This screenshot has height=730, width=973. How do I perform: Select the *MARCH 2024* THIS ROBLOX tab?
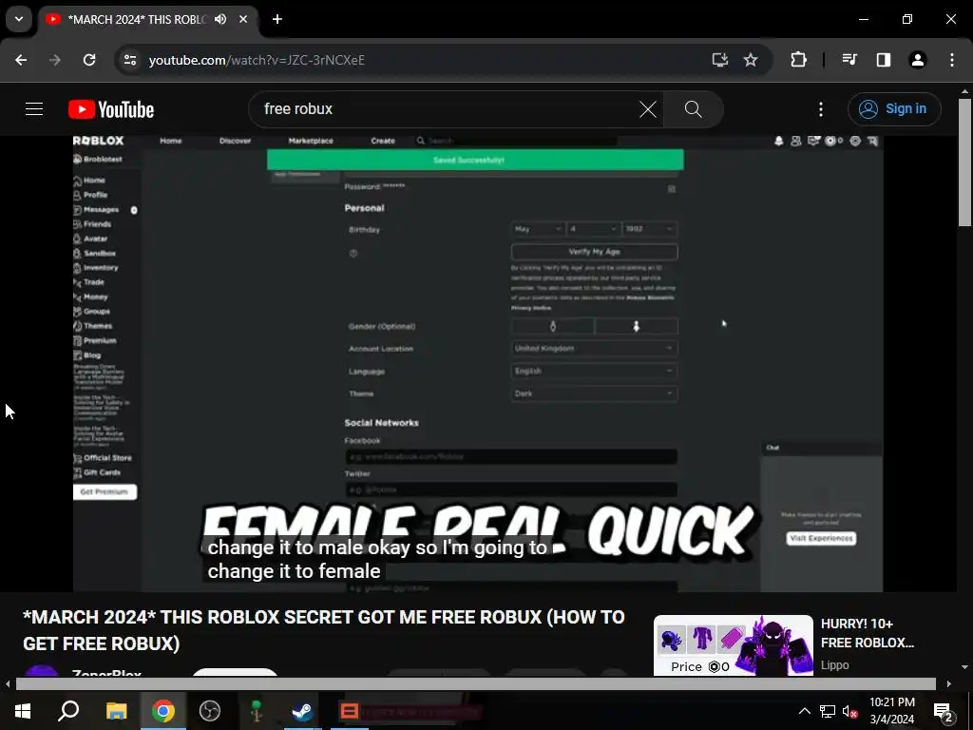click(137, 19)
